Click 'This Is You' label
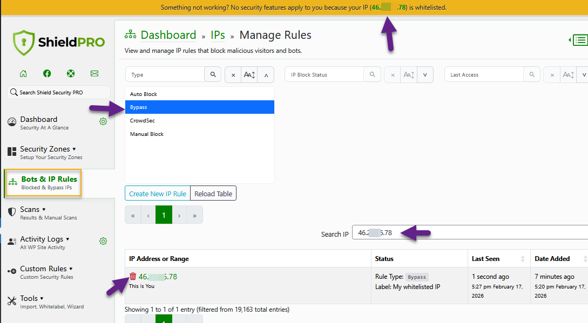Viewport: 588px width, 323px height. (142, 286)
